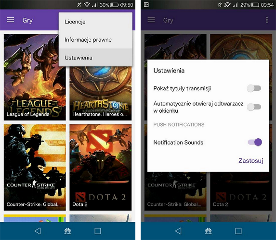The height and width of the screenshot is (240, 276).
Task: Select Licencje menu entry
Action: click(95, 22)
